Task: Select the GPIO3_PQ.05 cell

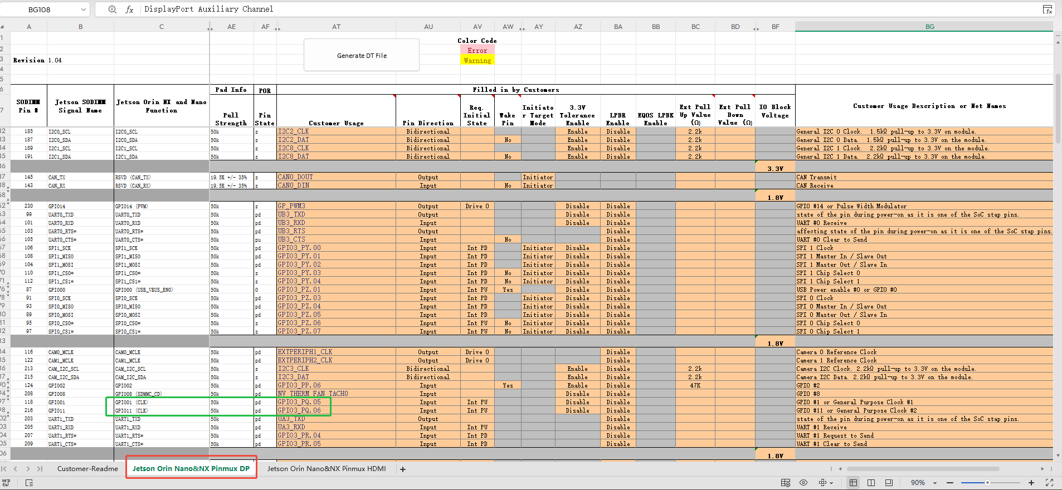Action: click(336, 402)
